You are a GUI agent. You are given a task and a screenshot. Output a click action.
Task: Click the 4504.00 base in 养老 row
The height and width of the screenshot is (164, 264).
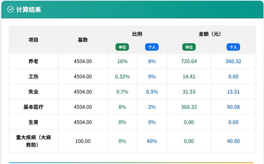click(x=83, y=61)
